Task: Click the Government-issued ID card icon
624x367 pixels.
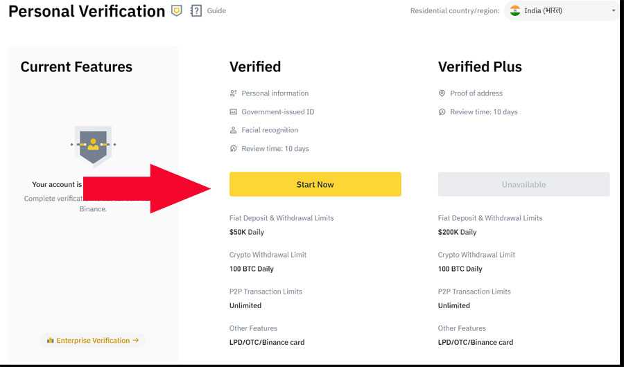Action: 234,111
